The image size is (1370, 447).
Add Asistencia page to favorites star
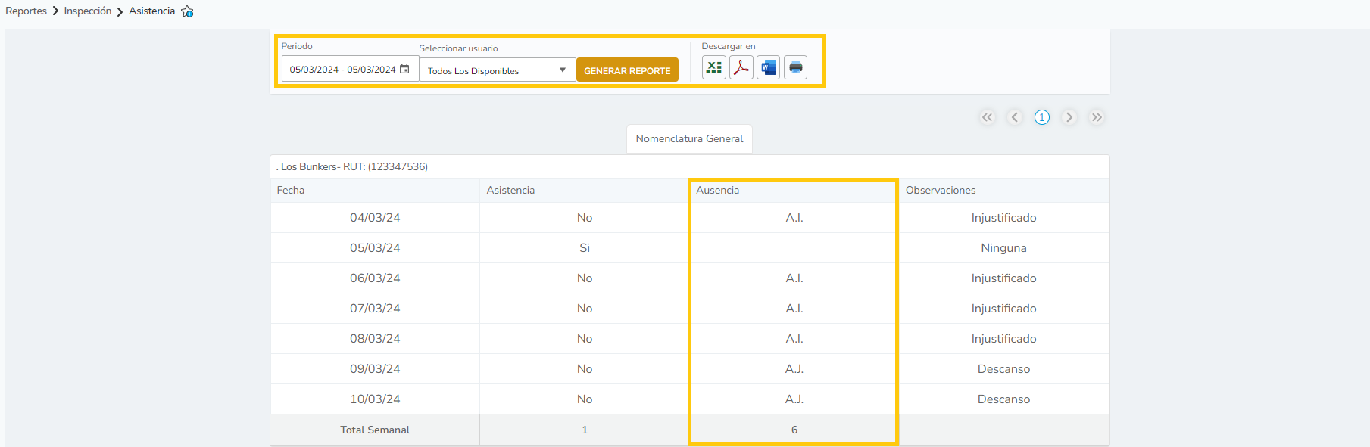tap(187, 11)
